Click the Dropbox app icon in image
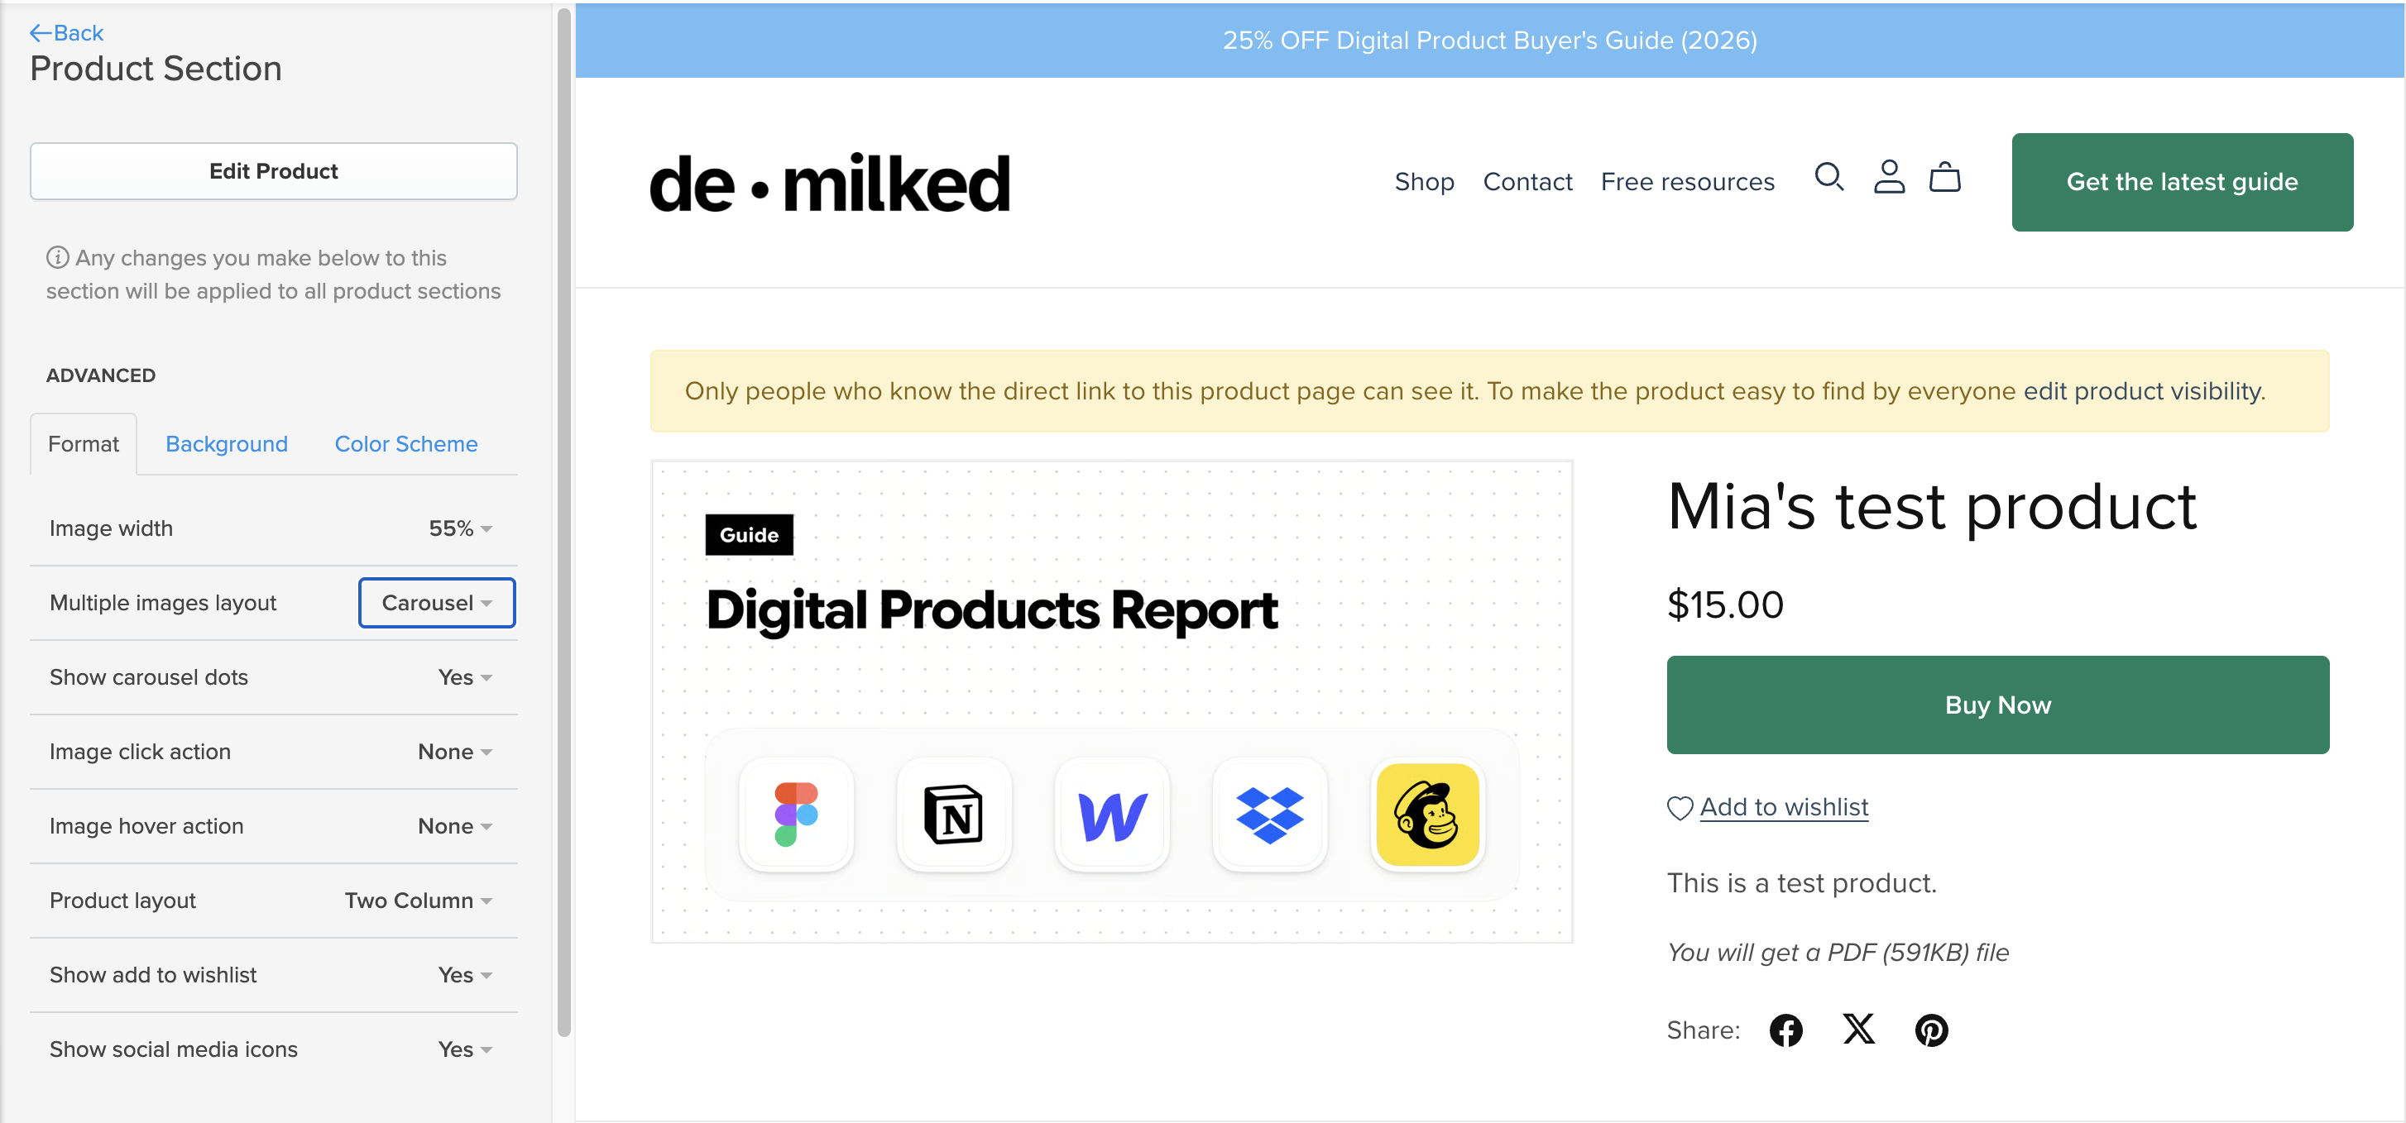Screen dimensions: 2406x1123 coord(1269,815)
